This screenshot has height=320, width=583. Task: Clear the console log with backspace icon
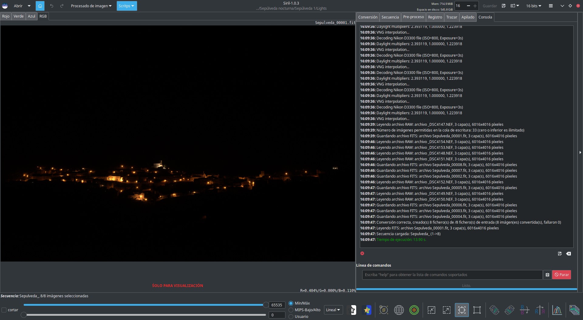568,254
